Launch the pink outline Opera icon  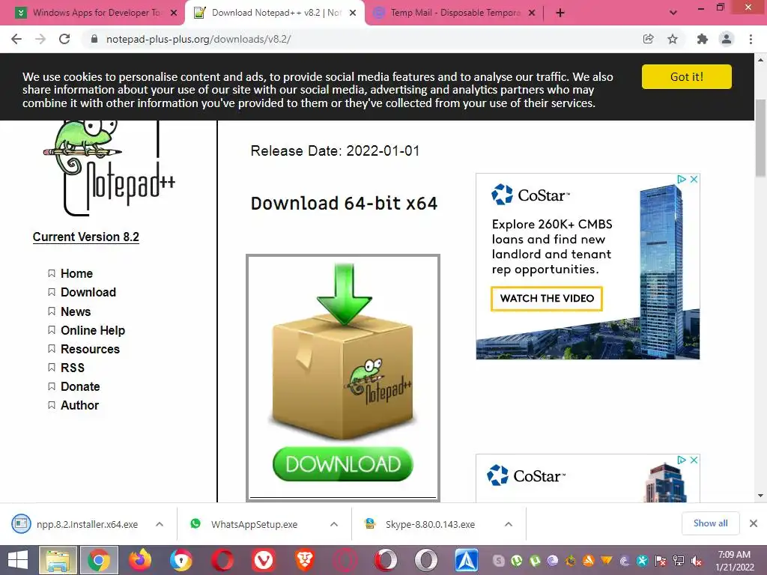[x=345, y=560]
